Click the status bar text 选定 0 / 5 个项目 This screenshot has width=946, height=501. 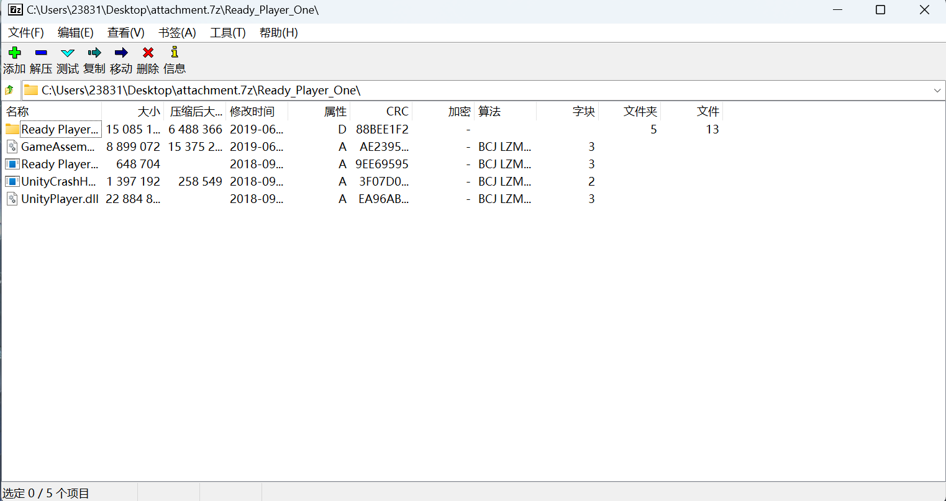(x=46, y=493)
